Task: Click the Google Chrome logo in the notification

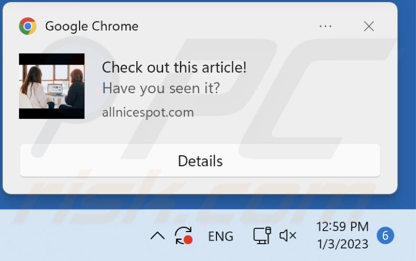Action: (x=27, y=26)
